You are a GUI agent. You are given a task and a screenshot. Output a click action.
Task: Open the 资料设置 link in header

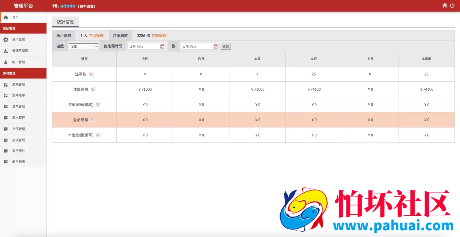coord(87,6)
